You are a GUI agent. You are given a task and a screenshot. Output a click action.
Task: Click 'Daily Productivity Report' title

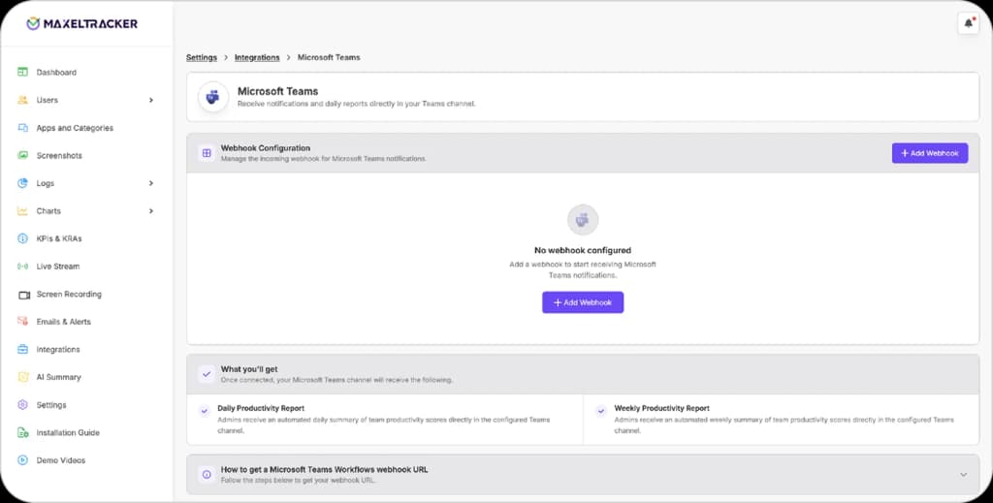261,409
